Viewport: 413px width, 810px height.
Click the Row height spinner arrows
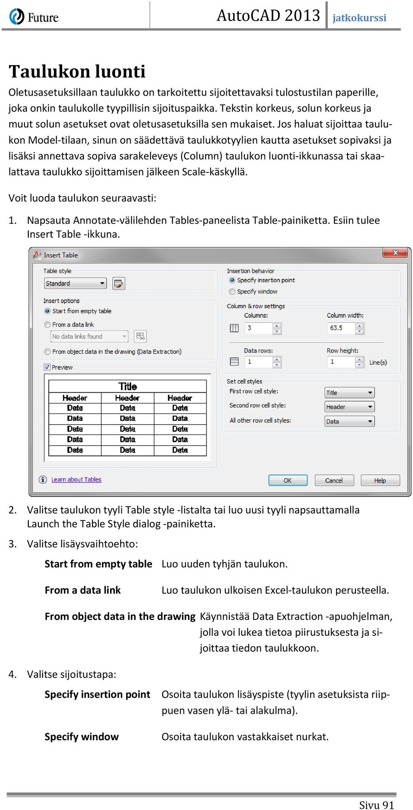coord(360,362)
